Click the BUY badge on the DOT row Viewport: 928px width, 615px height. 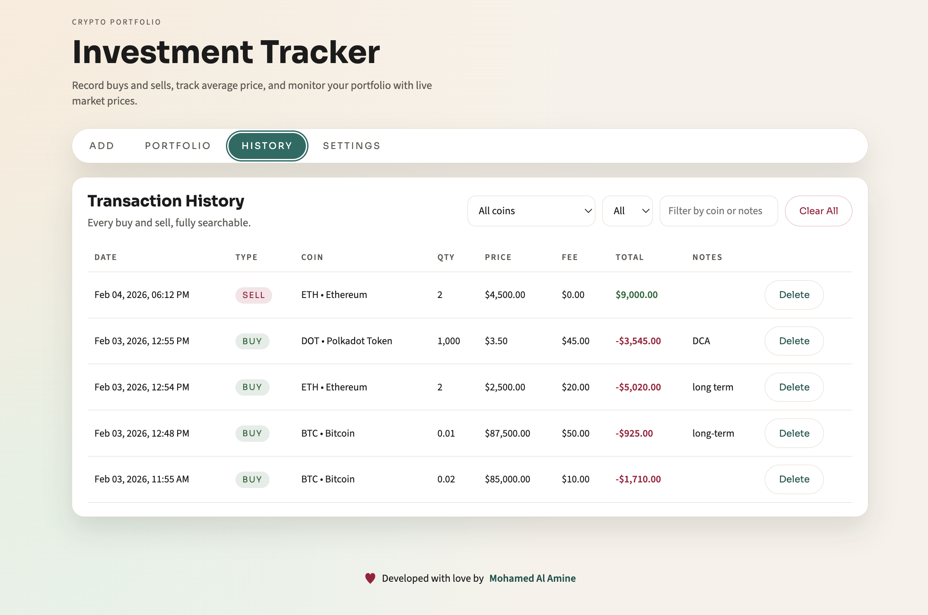(252, 341)
